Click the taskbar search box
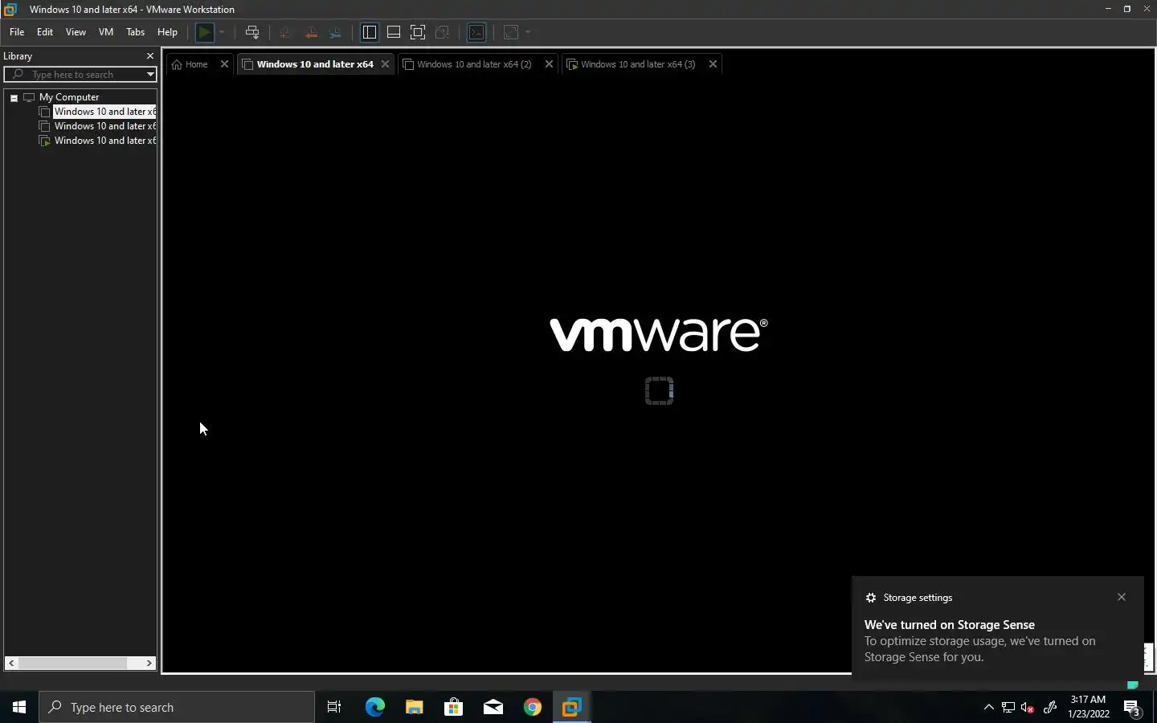Image resolution: width=1157 pixels, height=723 pixels. [177, 707]
